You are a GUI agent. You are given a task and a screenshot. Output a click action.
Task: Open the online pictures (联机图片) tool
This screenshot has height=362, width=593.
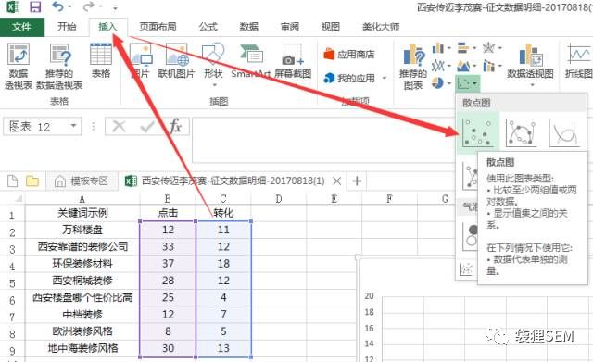[176, 60]
